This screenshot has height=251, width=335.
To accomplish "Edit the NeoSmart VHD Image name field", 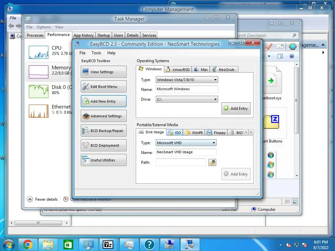I will point(186,152).
